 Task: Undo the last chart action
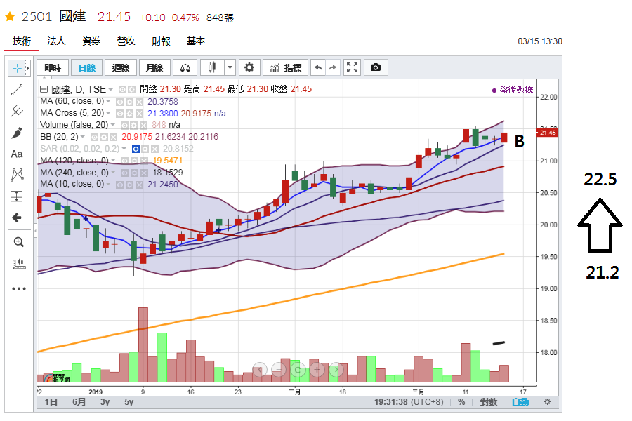coord(318,67)
